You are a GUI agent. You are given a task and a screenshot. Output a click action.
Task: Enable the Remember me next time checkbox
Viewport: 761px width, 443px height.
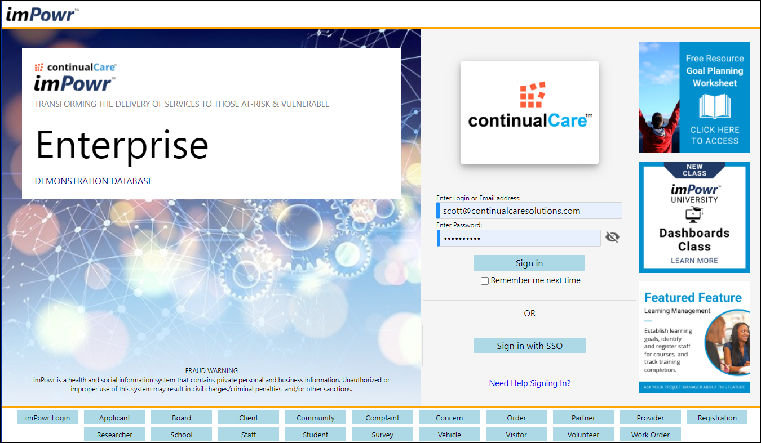[x=485, y=281]
